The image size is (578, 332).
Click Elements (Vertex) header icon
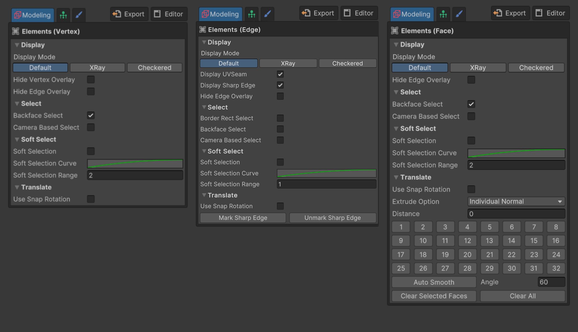[16, 31]
